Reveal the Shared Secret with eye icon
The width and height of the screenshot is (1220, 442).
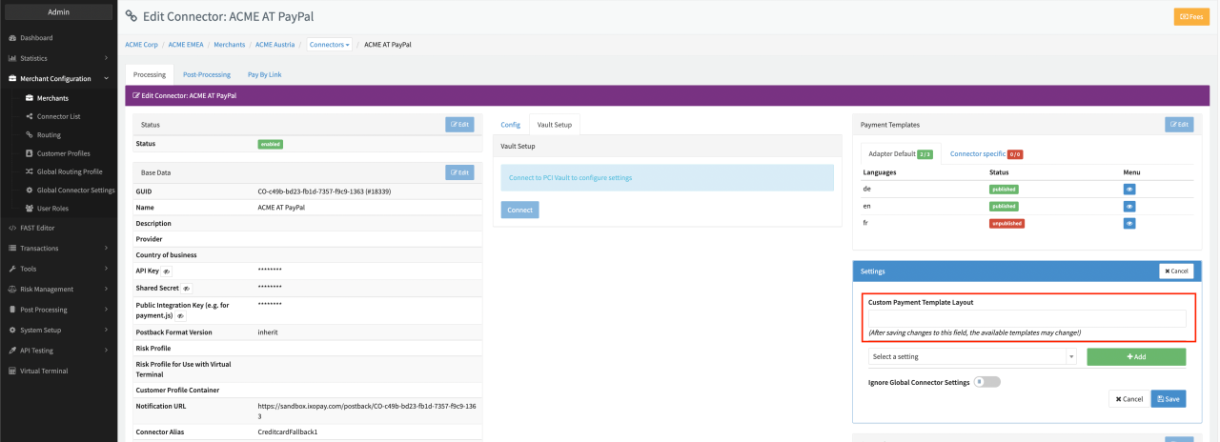coord(187,288)
